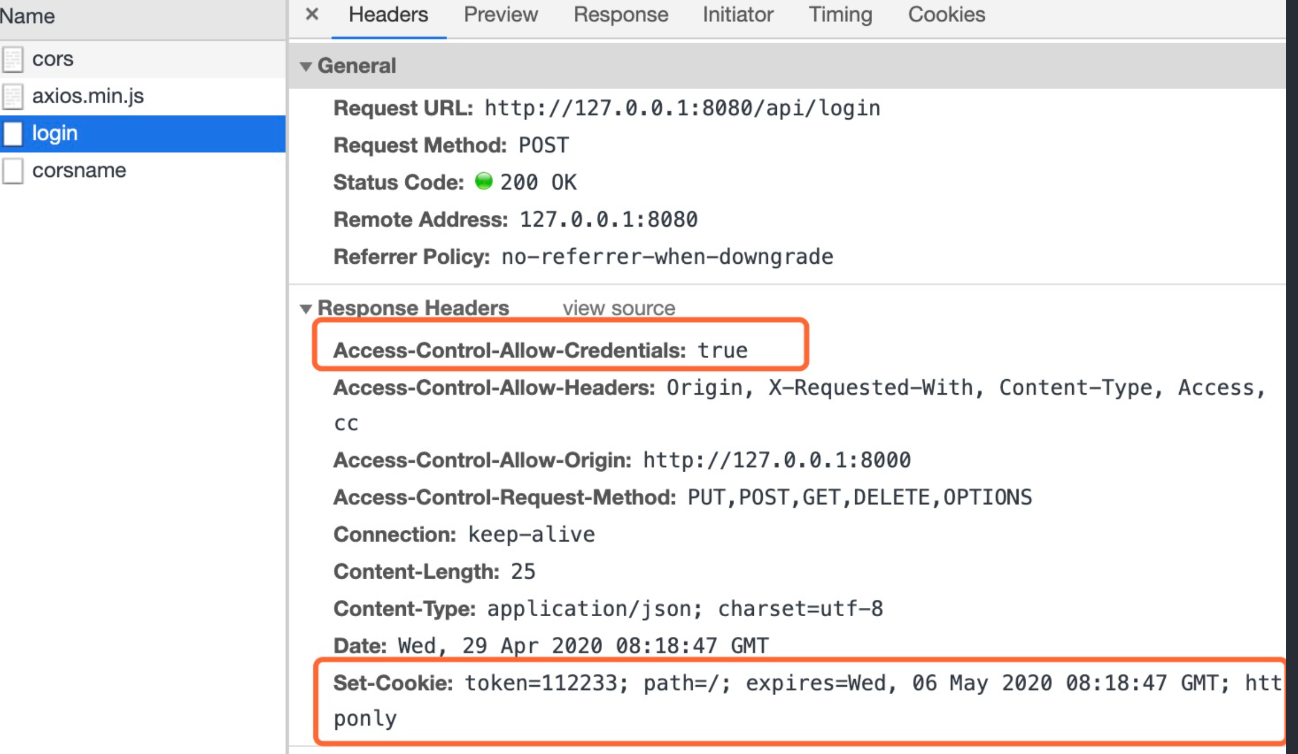Click the Name column header

click(27, 17)
